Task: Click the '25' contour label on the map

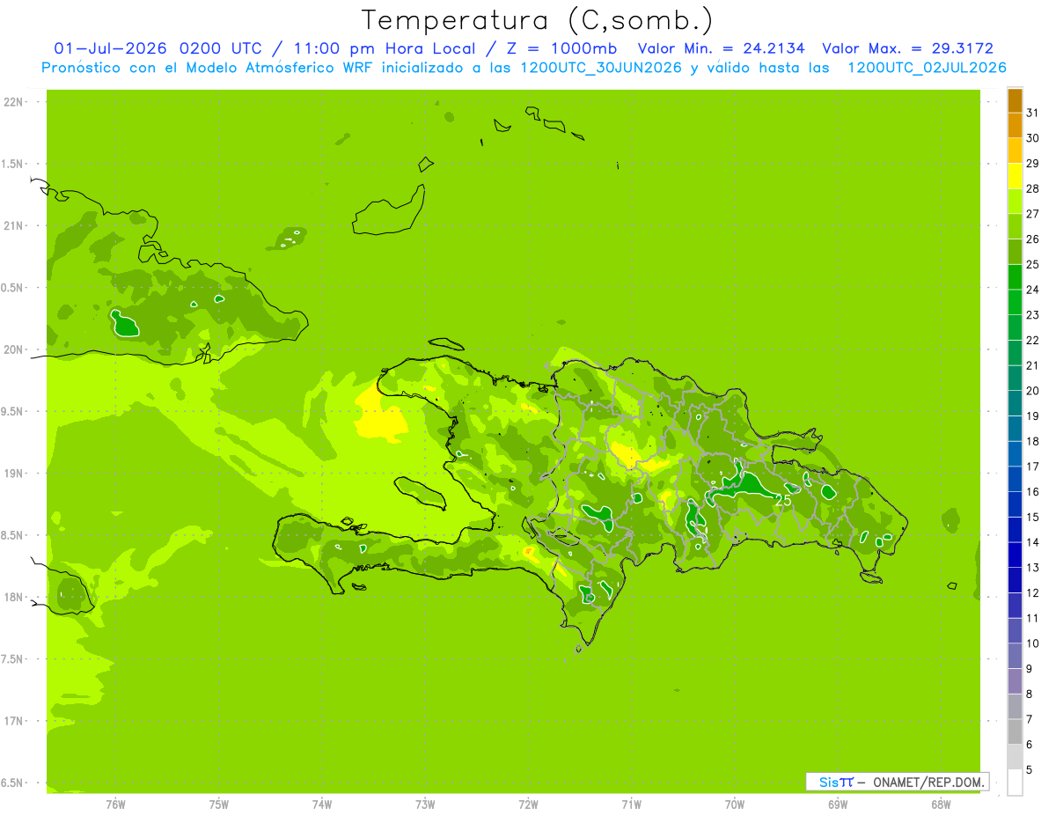Action: pos(782,500)
